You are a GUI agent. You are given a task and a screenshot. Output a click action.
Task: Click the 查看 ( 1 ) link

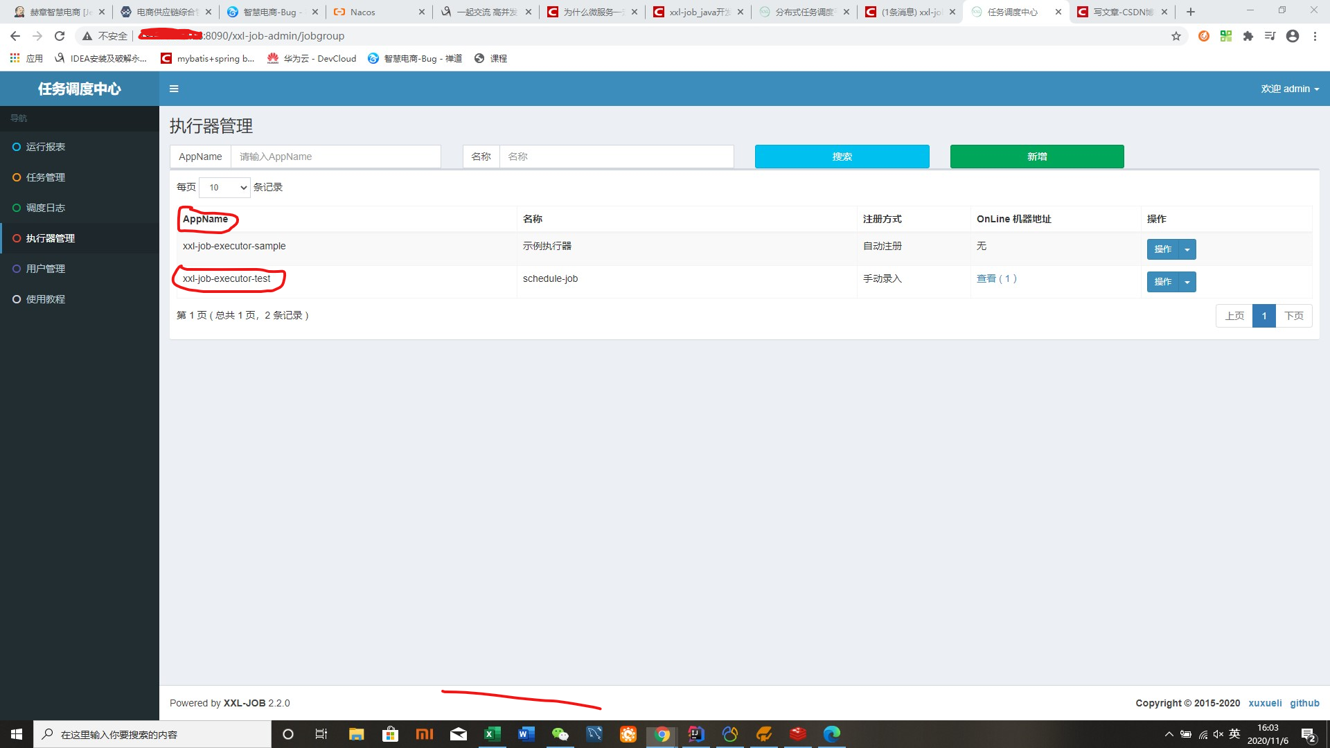pyautogui.click(x=996, y=278)
